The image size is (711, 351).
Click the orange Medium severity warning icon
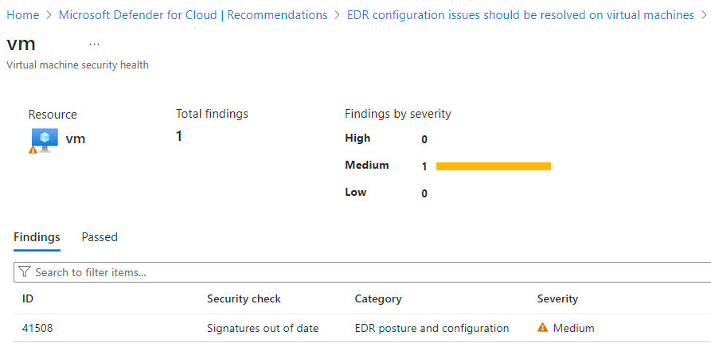point(542,327)
